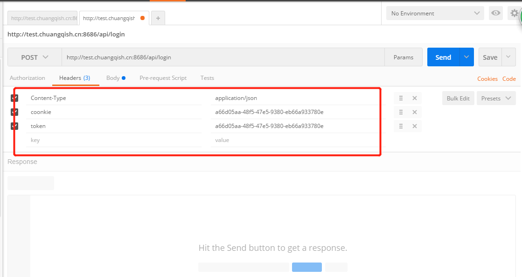Image resolution: width=522 pixels, height=277 pixels.
Task: Click the request URL input field
Action: [223, 57]
